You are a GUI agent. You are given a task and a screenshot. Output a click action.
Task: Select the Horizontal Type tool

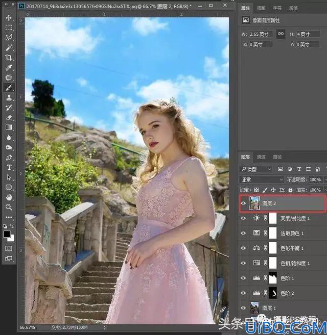9,167
